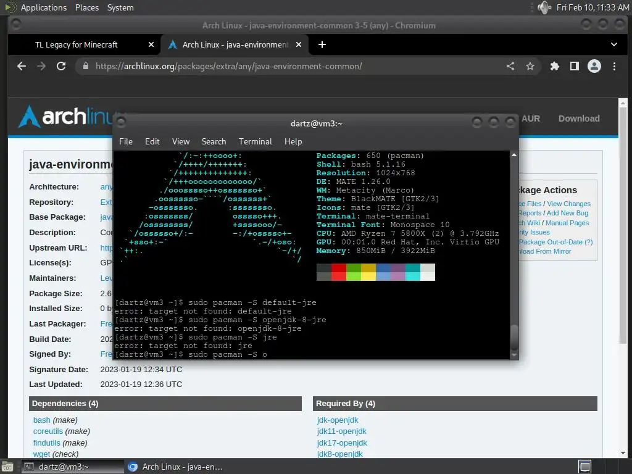Viewport: 632px width, 474px height.
Task: Open the jdk-openjdk package link
Action: point(338,420)
